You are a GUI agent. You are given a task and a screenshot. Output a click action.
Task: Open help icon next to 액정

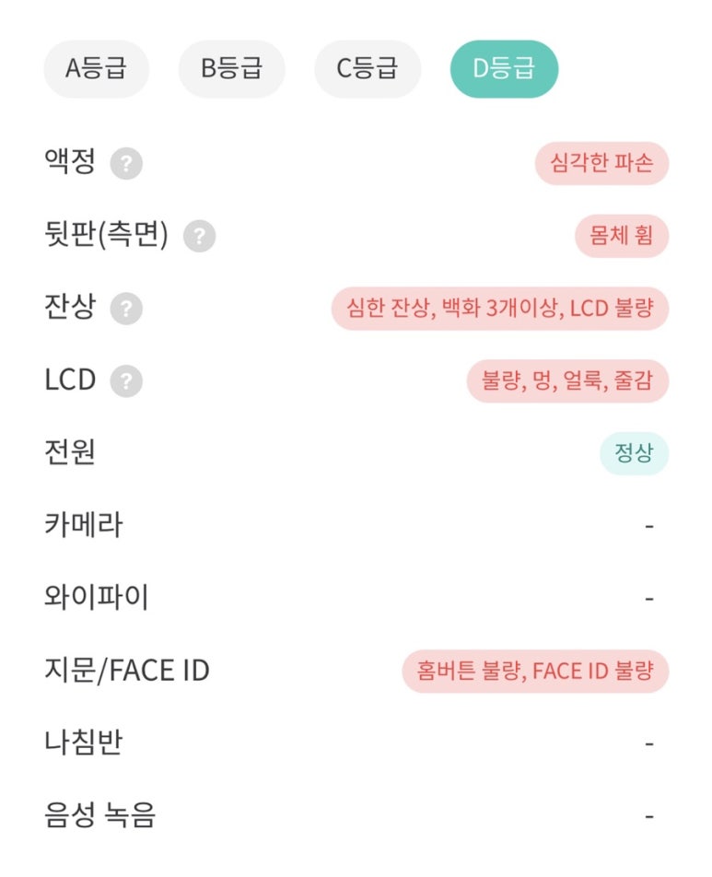pos(126,163)
